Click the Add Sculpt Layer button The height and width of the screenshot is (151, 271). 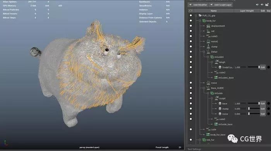point(221,5)
